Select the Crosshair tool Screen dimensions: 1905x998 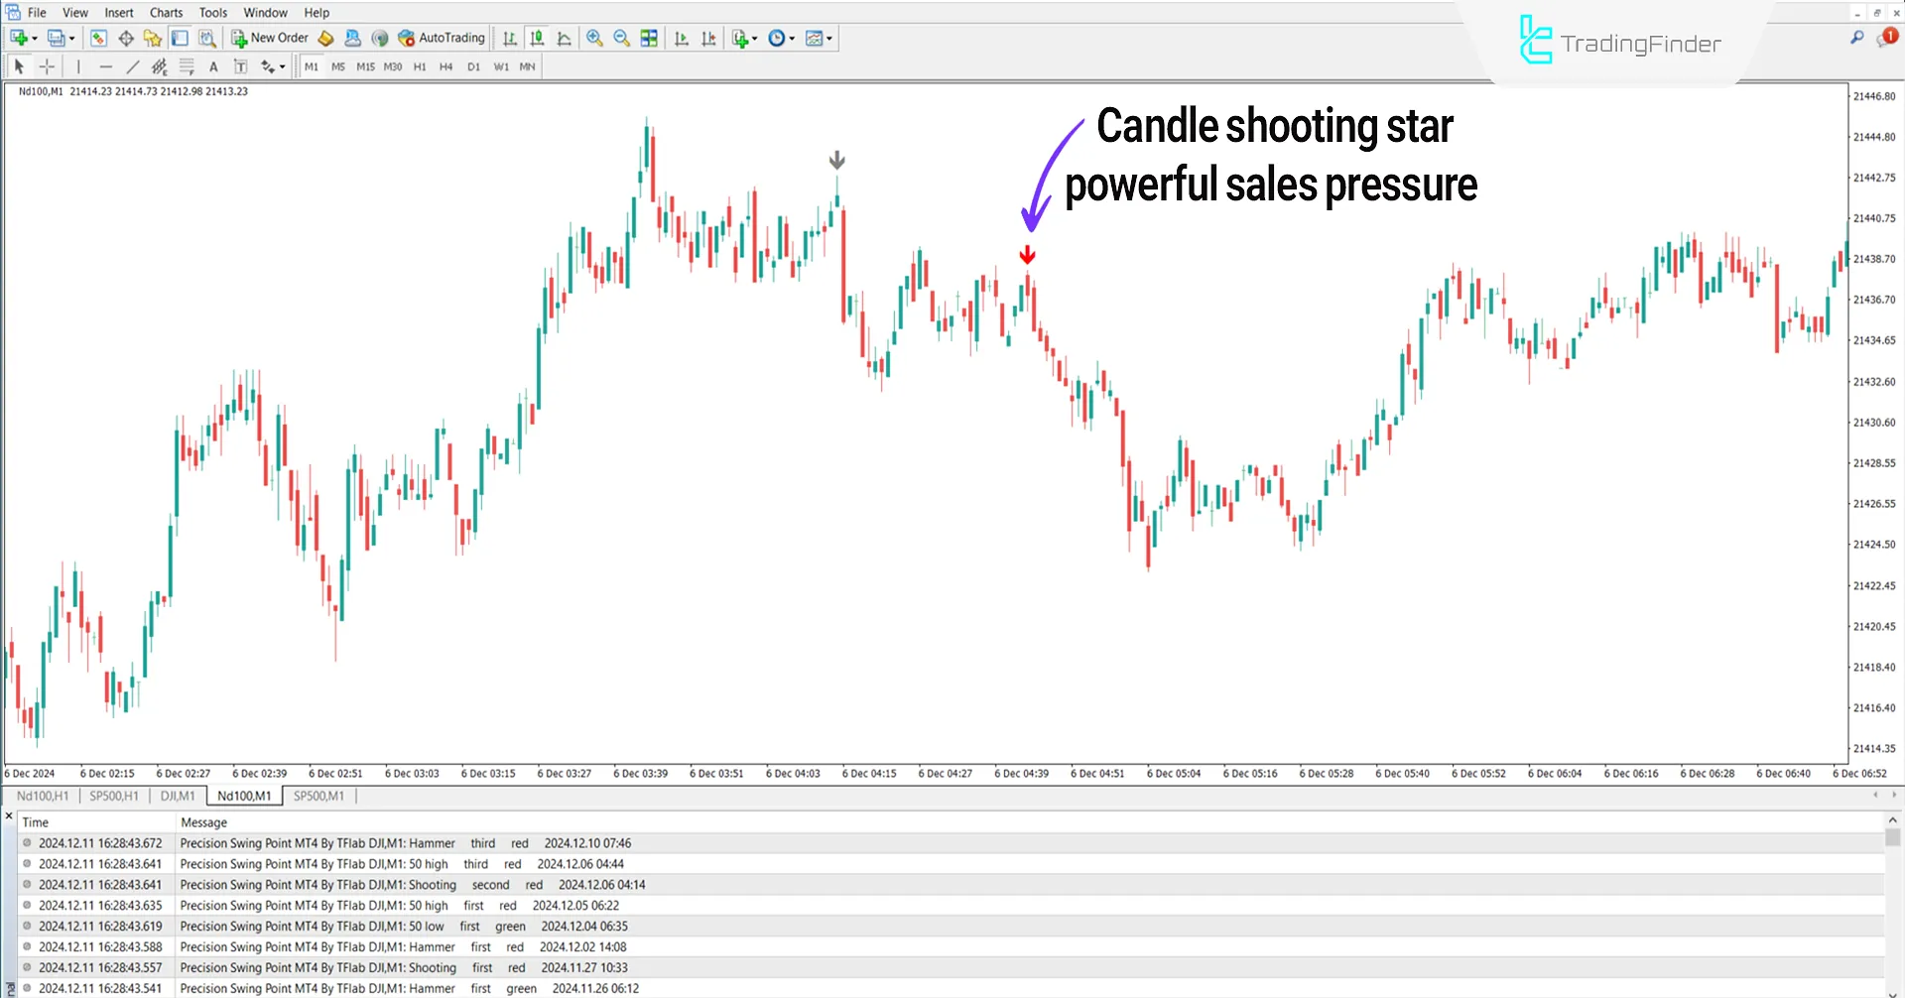pyautogui.click(x=47, y=66)
